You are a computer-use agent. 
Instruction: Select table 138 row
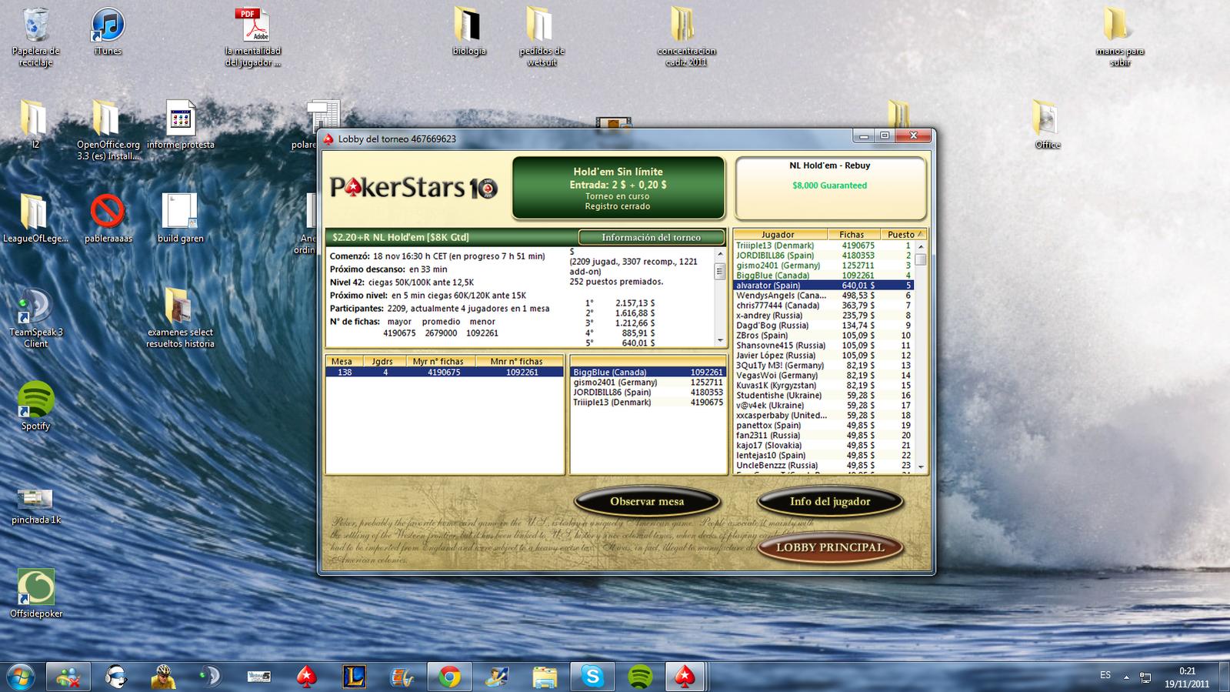coord(445,372)
